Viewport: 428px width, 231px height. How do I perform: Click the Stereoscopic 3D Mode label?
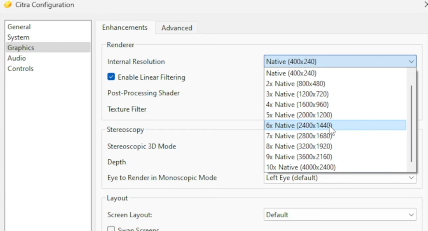[142, 146]
